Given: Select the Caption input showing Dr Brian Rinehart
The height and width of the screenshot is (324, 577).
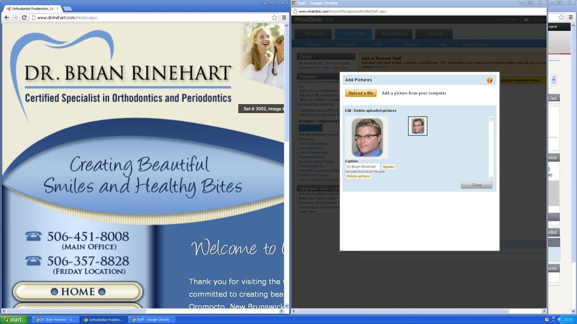Looking at the screenshot, I should pyautogui.click(x=362, y=167).
